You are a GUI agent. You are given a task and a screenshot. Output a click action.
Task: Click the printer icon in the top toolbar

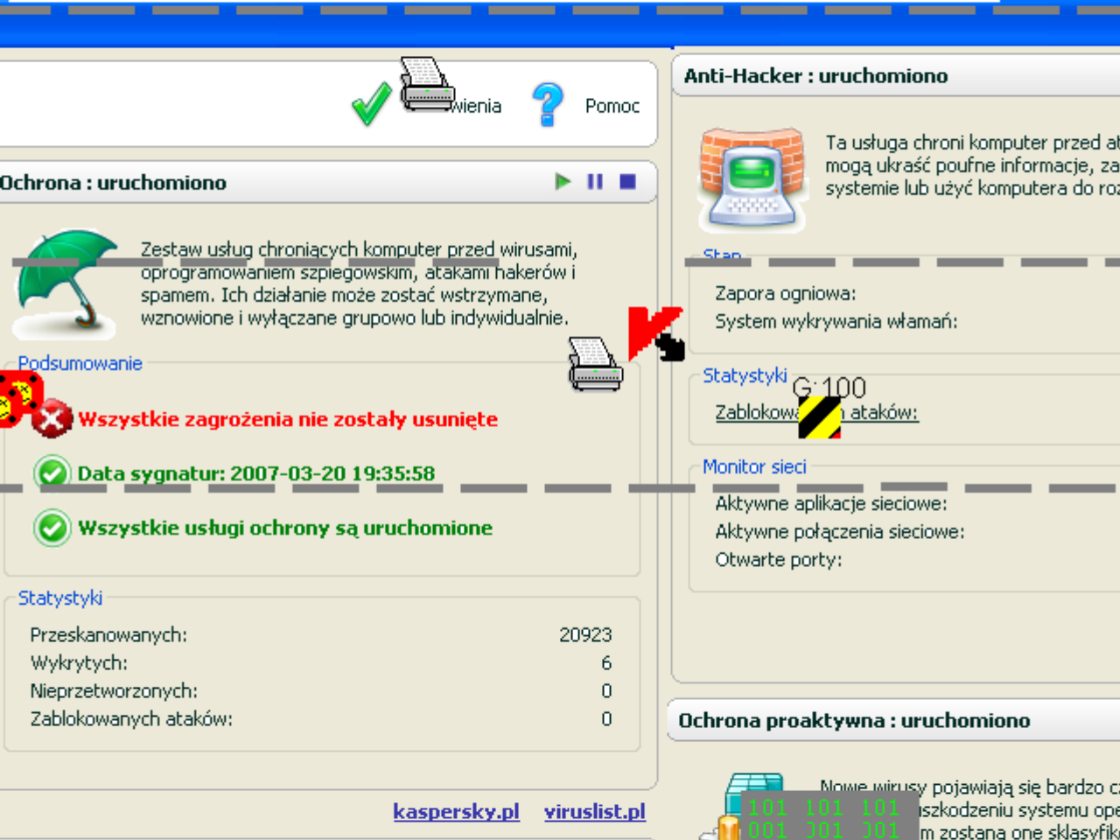(427, 85)
